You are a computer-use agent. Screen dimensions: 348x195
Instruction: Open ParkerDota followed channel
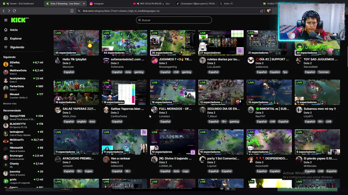click(23, 88)
